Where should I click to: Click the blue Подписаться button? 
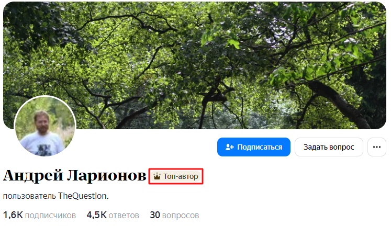pos(254,147)
